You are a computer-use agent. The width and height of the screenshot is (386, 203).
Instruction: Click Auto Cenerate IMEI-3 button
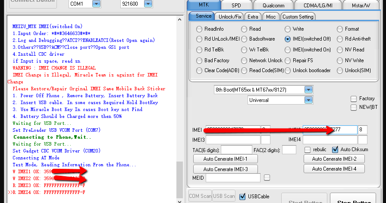(225, 169)
